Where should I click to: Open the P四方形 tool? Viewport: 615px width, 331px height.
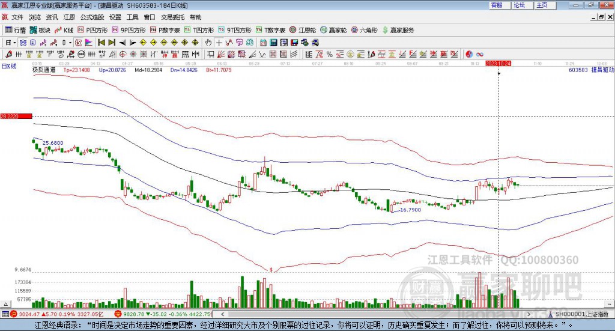92,30
